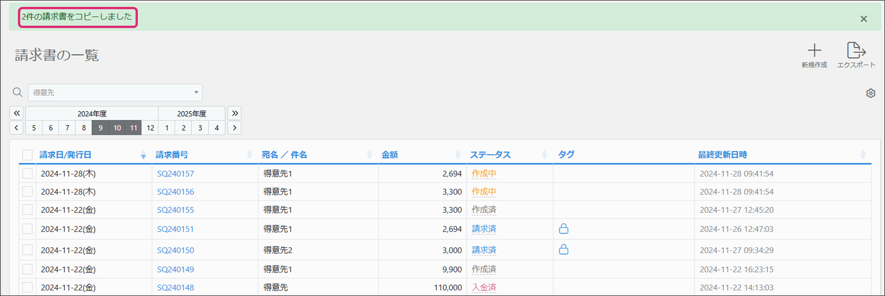This screenshot has height=296, width=885.
Task: Click the search magnifier icon
Action: tap(17, 93)
